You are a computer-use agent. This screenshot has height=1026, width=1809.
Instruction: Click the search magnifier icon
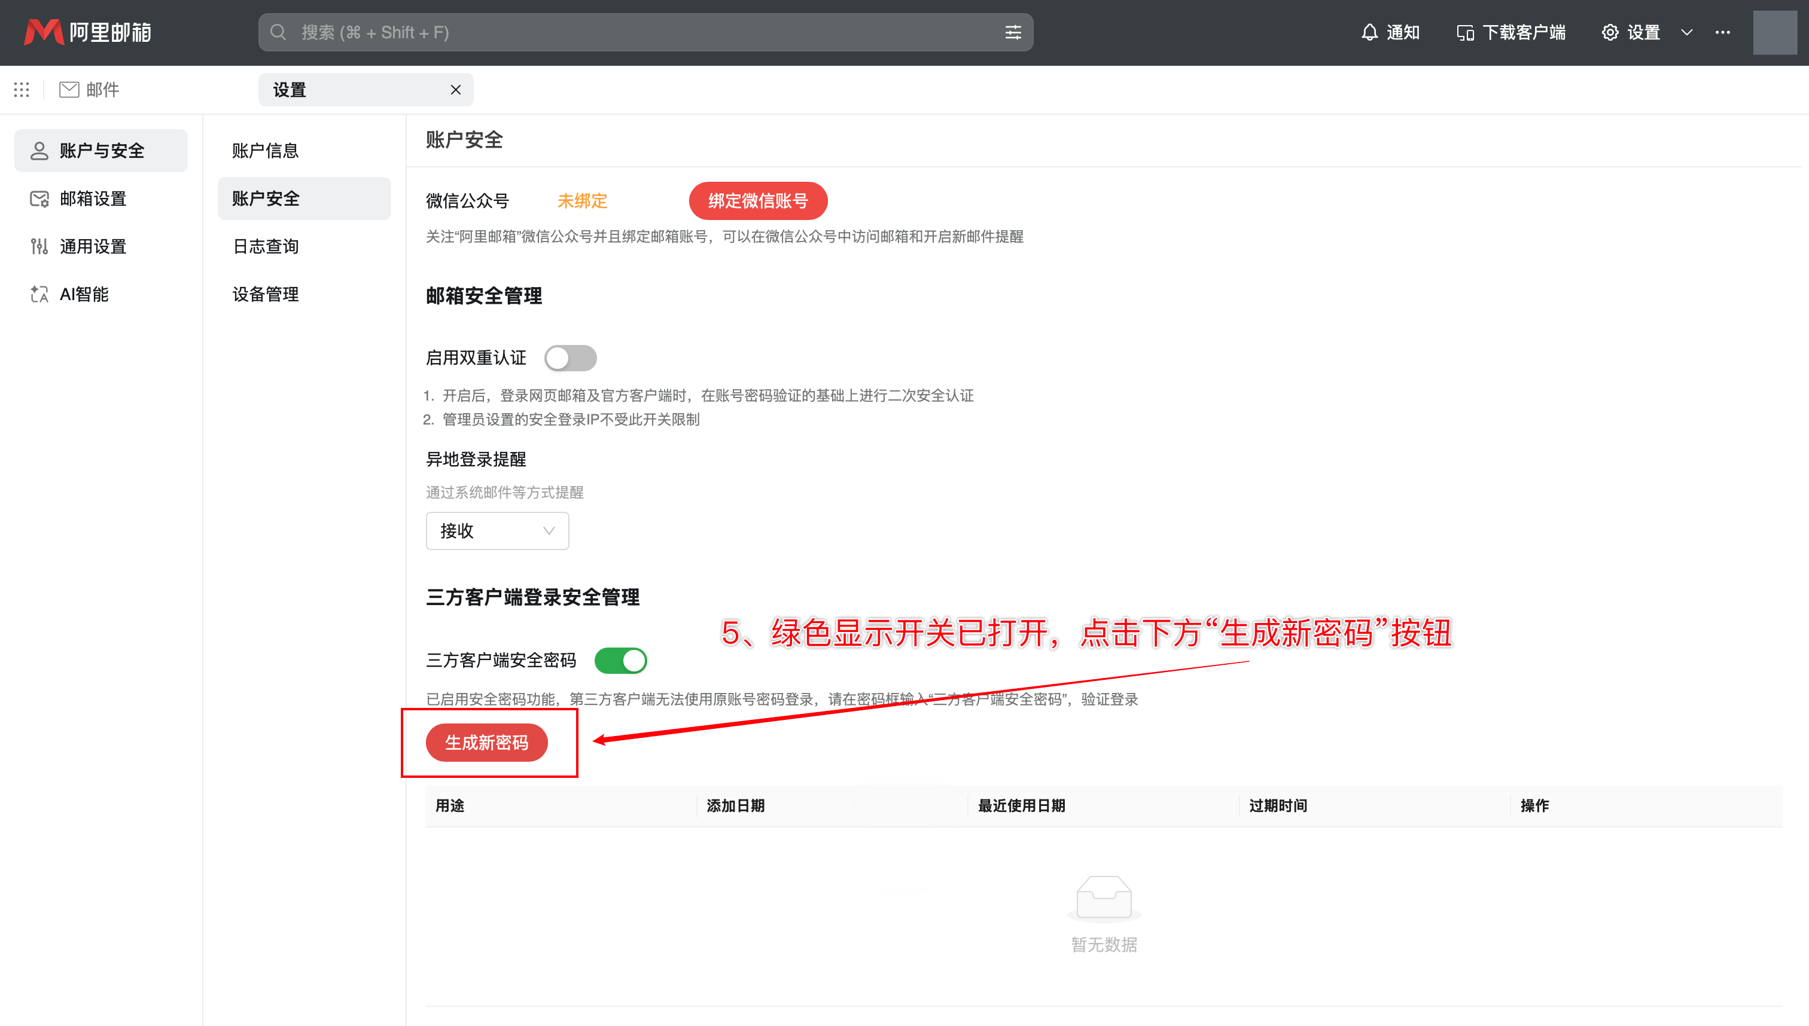click(279, 32)
